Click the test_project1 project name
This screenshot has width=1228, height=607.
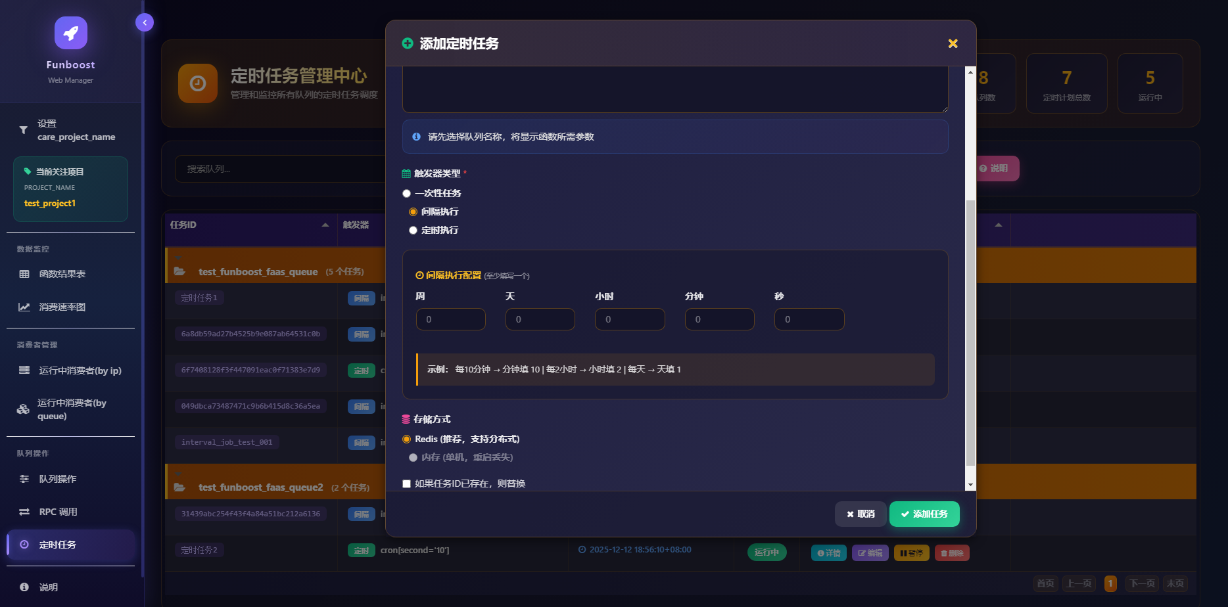(x=50, y=204)
